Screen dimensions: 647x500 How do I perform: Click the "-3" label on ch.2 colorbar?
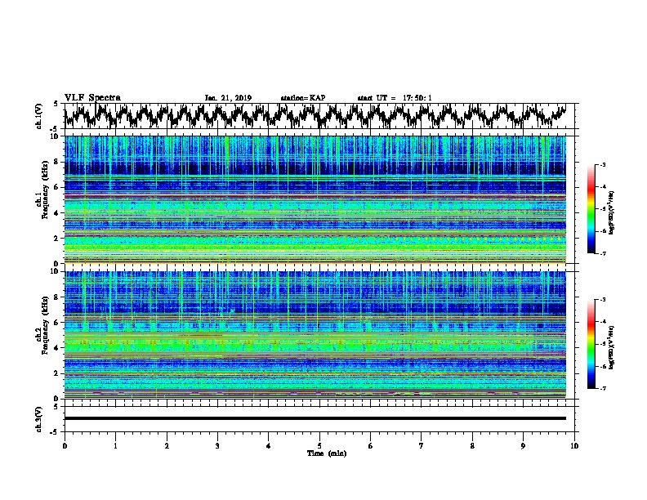tap(602, 300)
